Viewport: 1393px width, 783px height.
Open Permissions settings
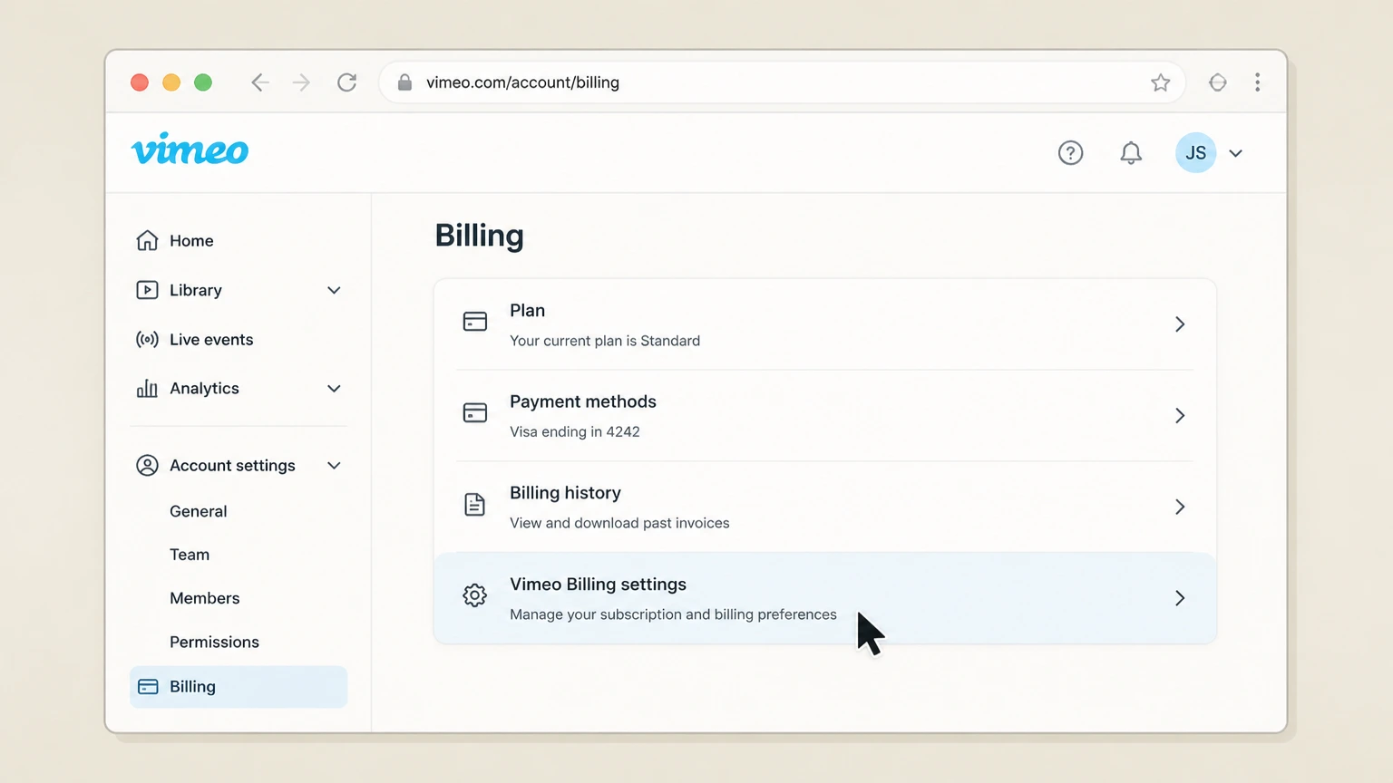[214, 642]
